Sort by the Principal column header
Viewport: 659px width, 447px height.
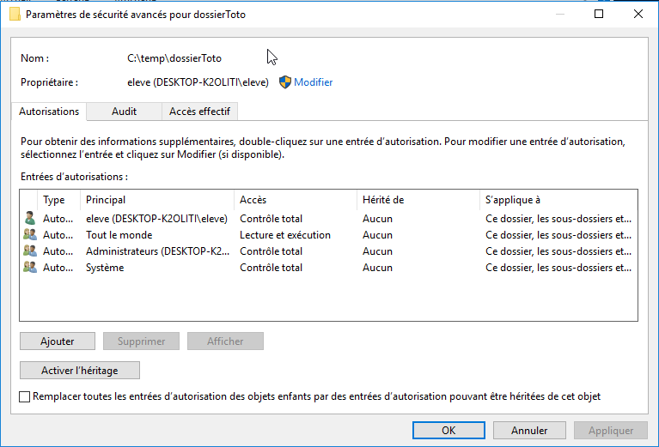[156, 200]
